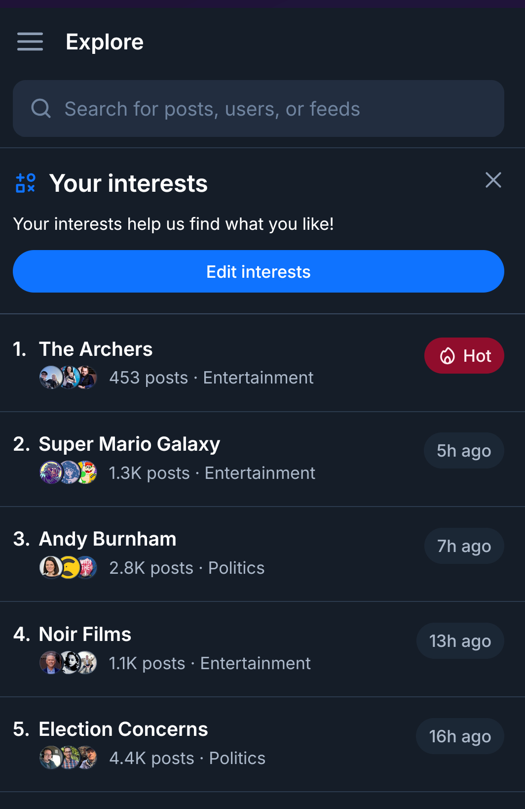Open the hamburger navigation menu
525x809 pixels.
click(30, 42)
